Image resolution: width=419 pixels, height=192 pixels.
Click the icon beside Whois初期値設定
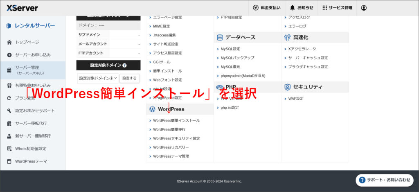9,149
